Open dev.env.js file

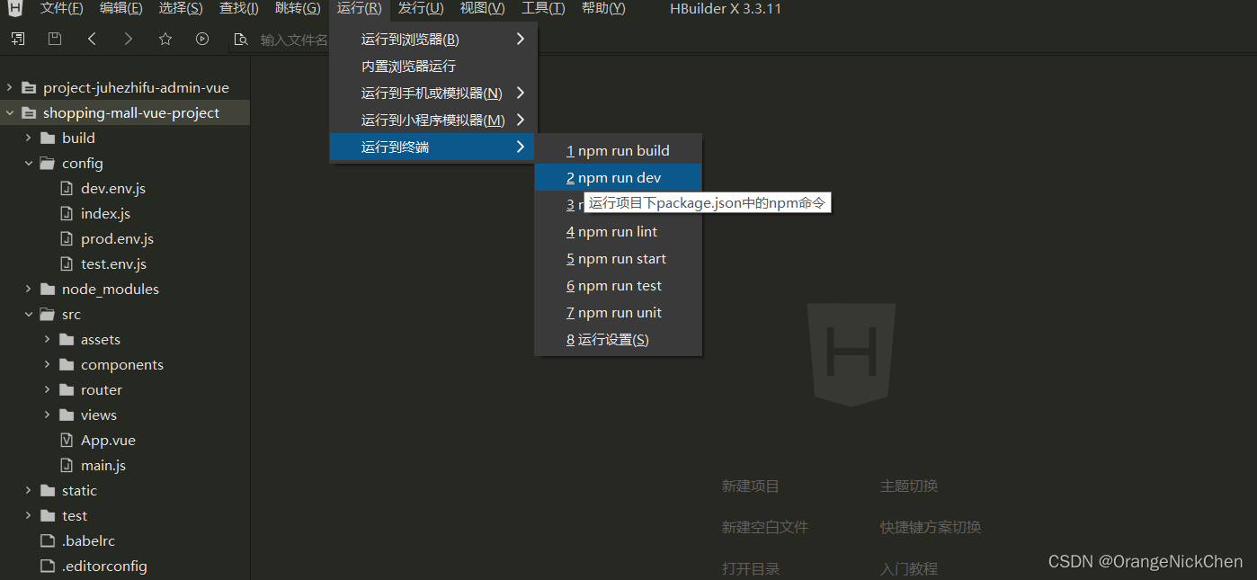113,189
